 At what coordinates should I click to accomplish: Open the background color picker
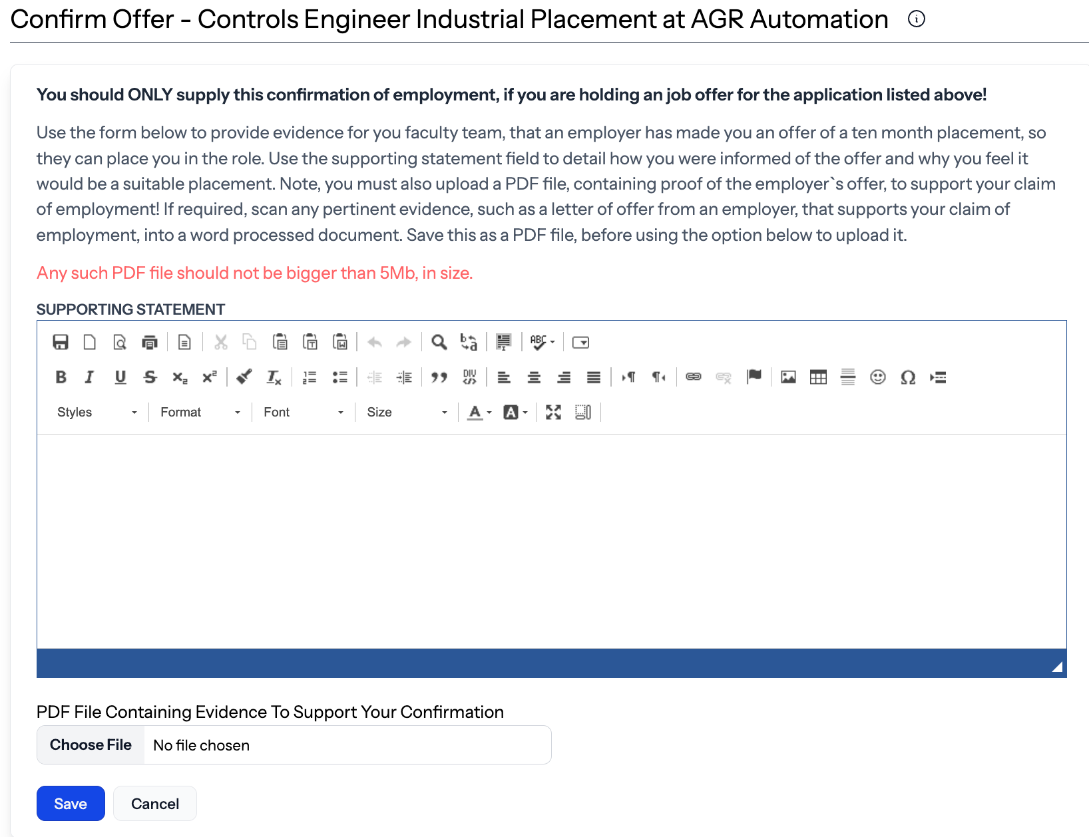(x=515, y=413)
